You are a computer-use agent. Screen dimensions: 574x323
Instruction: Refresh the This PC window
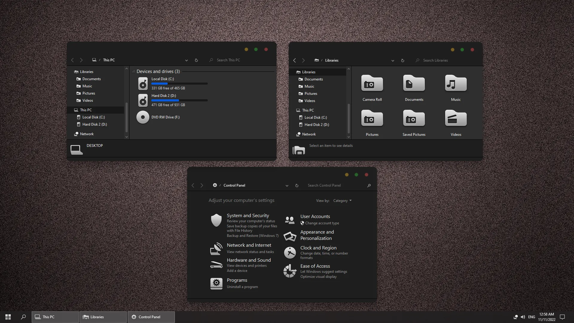196,60
